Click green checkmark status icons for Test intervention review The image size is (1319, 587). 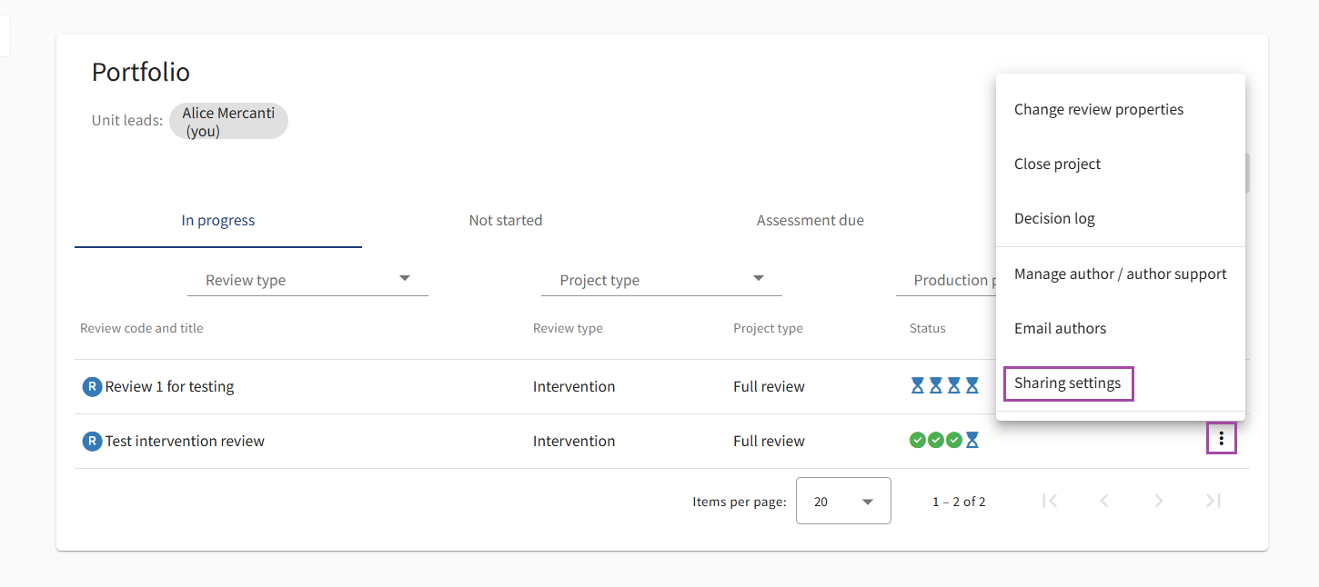(x=935, y=441)
